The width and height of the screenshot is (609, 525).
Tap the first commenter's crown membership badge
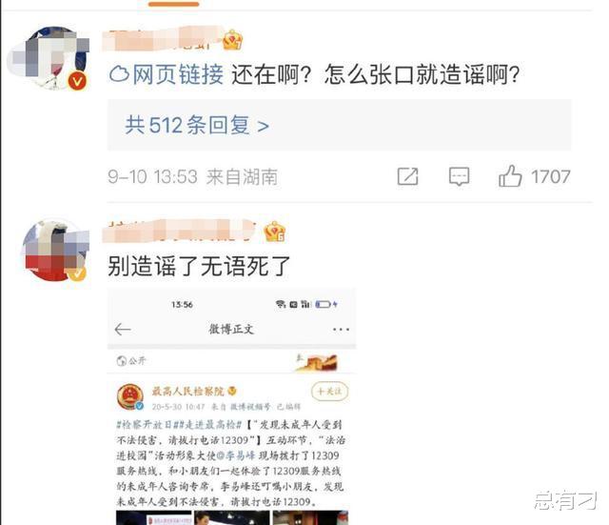[232, 40]
